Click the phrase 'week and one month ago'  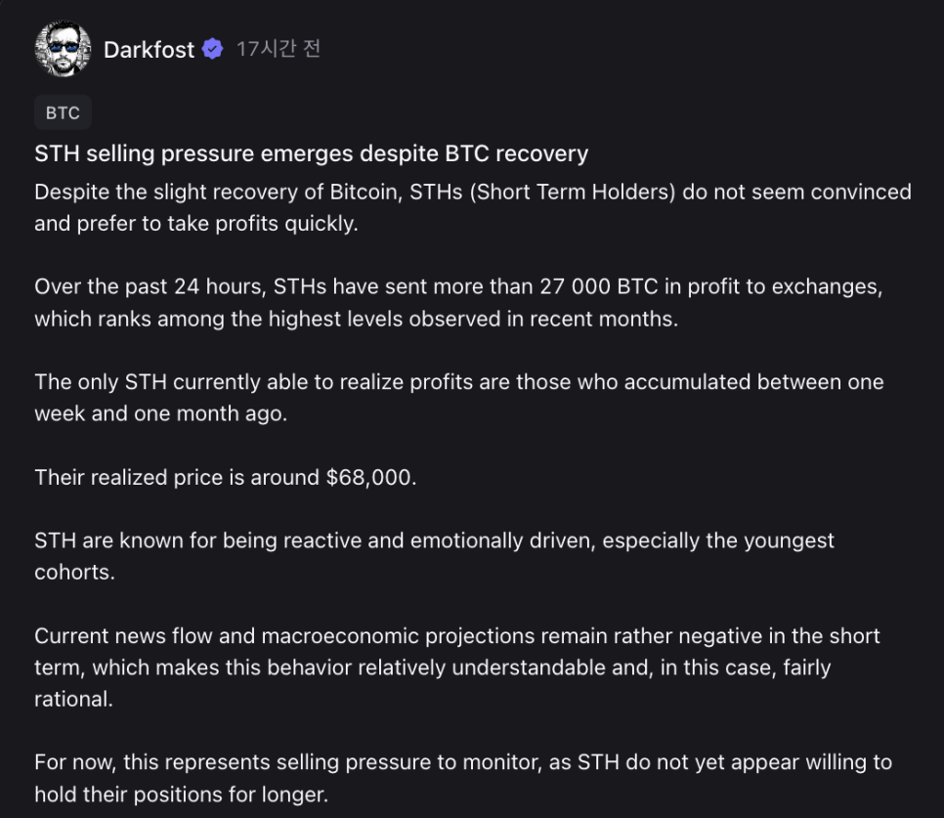pos(160,413)
